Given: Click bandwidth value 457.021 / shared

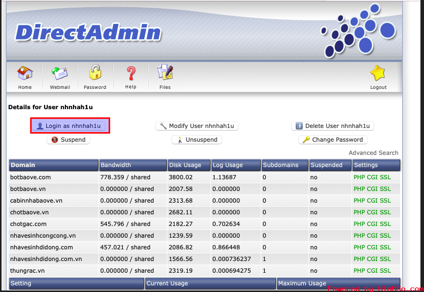Looking at the screenshot, I should (x=125, y=247).
